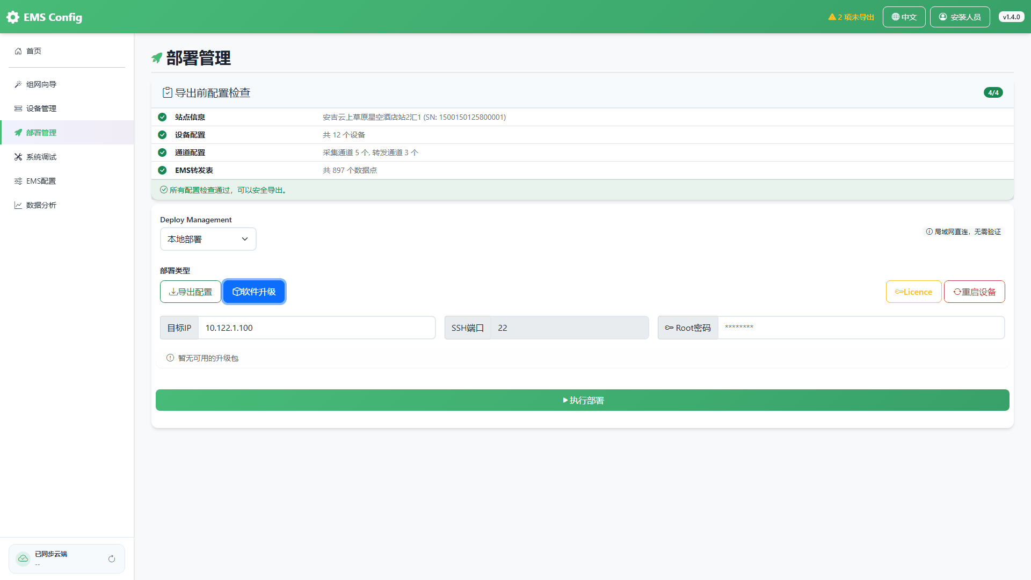The image size is (1031, 580).
Task: Click the EMS Config gear logo
Action: (13, 17)
